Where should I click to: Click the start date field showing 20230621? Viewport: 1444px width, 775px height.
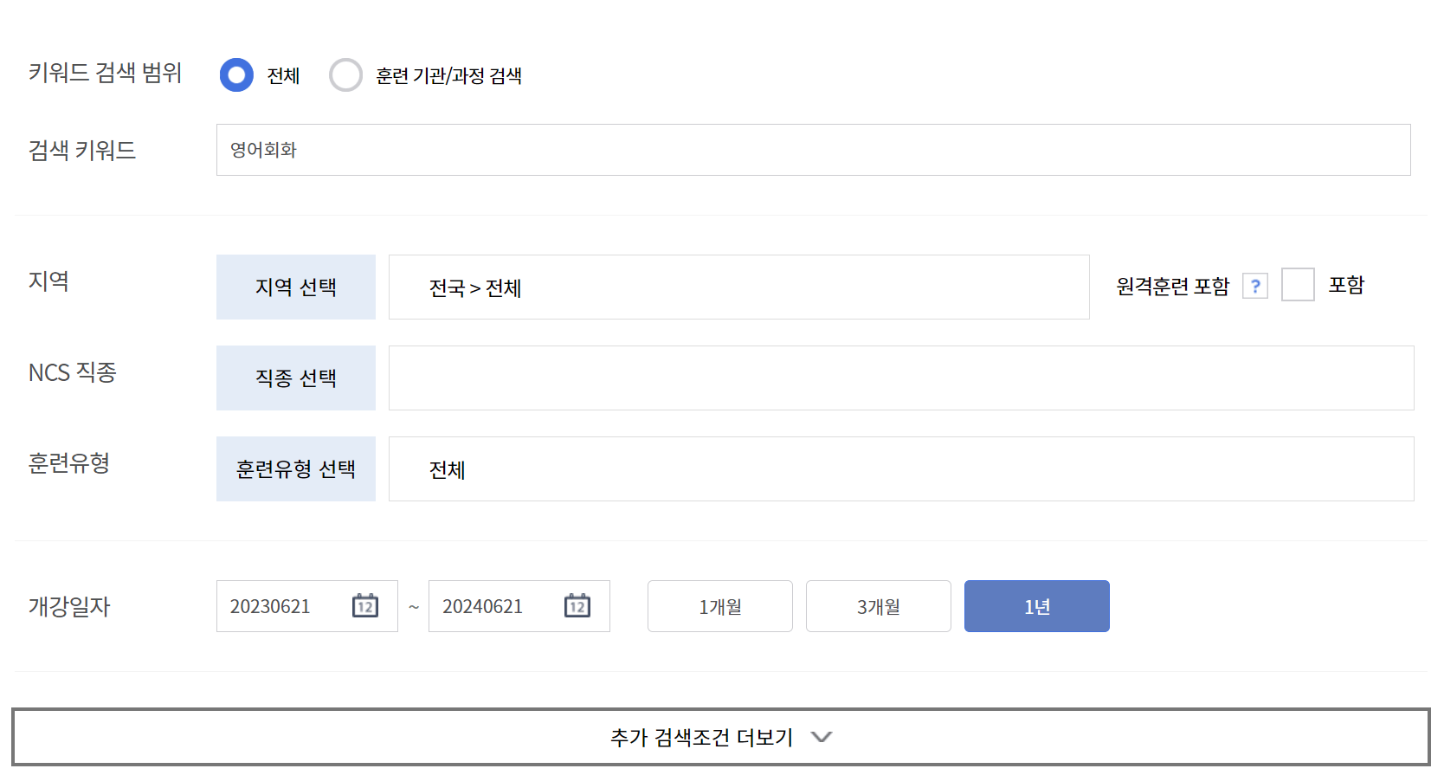[286, 606]
